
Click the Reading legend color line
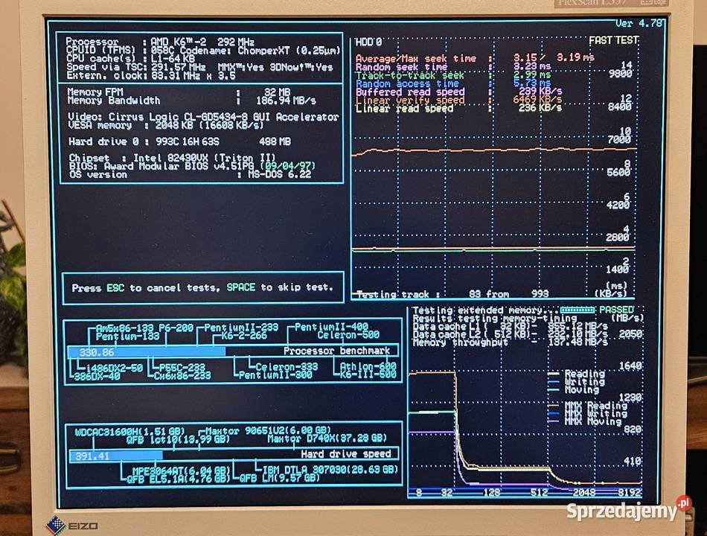tap(553, 374)
